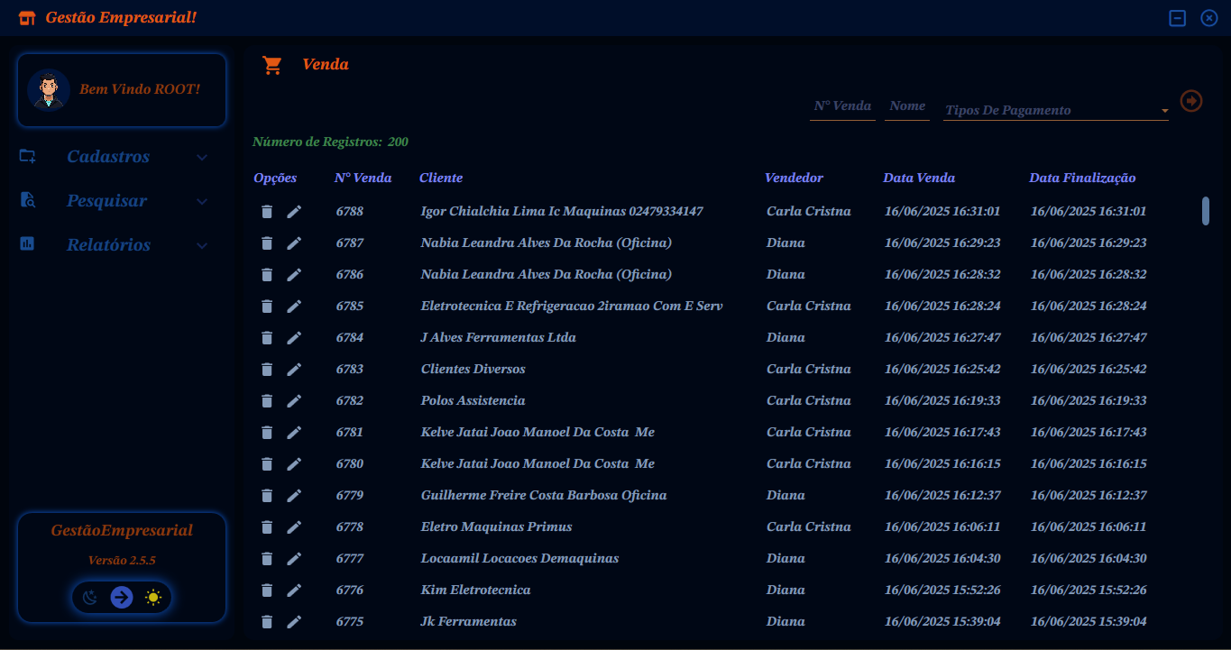The image size is (1231, 650).
Task: Select the Cadastros menu entry
Action: point(108,156)
